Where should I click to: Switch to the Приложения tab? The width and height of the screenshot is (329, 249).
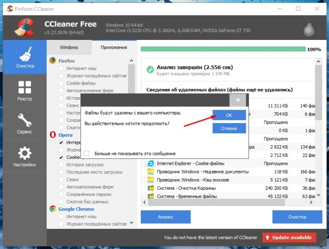114,47
